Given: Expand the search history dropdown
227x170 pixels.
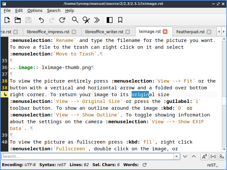Looking at the screenshot, I should [176, 156].
